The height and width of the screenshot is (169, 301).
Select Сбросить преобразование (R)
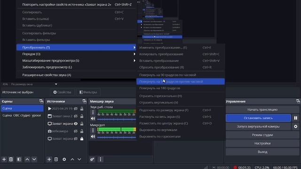pyautogui.click(x=181, y=67)
